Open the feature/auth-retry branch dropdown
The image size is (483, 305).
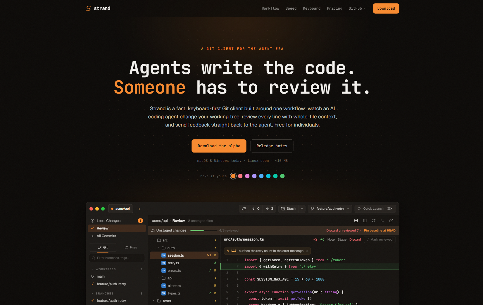point(330,209)
